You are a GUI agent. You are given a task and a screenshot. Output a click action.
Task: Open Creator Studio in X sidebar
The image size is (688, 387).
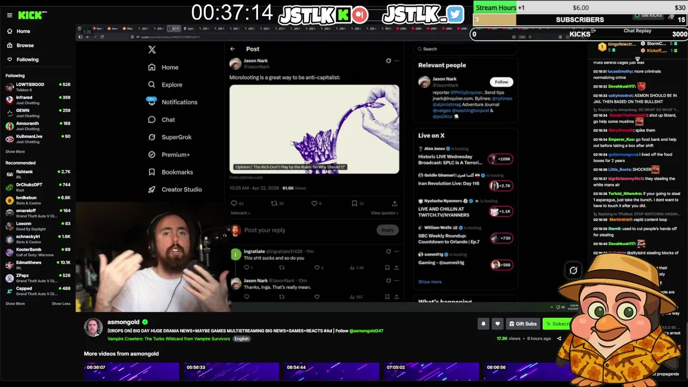click(x=175, y=189)
